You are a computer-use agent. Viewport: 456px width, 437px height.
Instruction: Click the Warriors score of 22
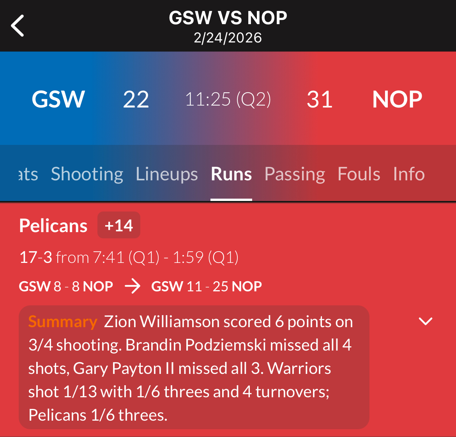(136, 99)
